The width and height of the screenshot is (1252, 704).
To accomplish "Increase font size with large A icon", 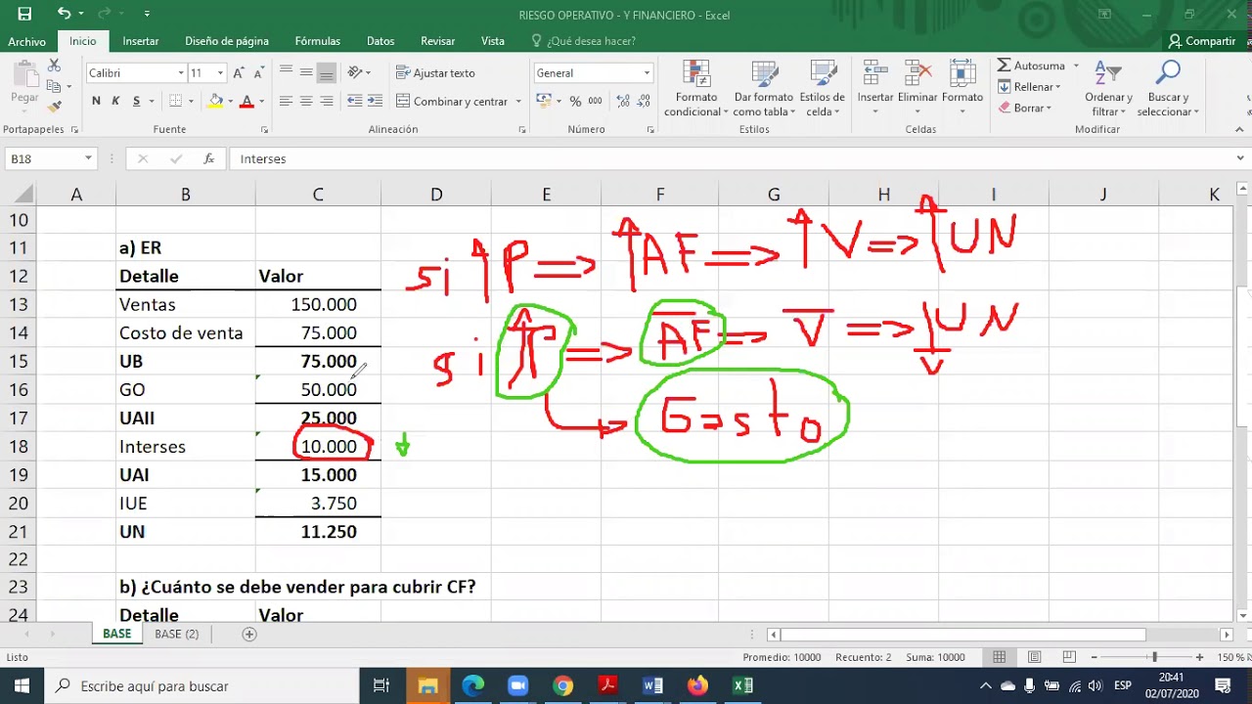I will (x=239, y=73).
